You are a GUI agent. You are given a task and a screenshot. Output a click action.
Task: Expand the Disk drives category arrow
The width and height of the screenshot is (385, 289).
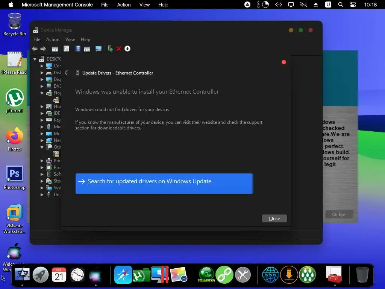pos(42,73)
